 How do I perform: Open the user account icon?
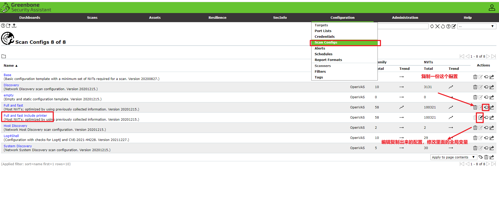click(x=492, y=8)
